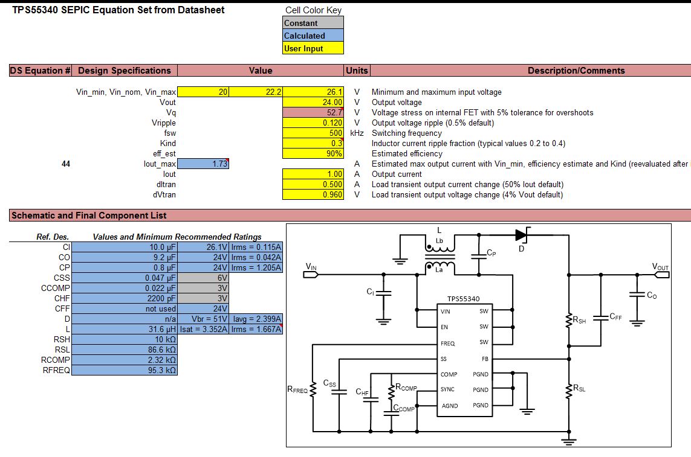The image size is (691, 457).
Task: Click the Iavg = 2.399A diode cell
Action: pos(256,319)
